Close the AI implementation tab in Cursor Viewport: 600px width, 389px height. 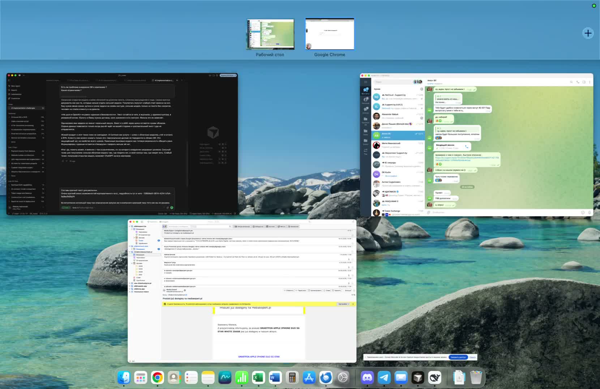click(177, 80)
